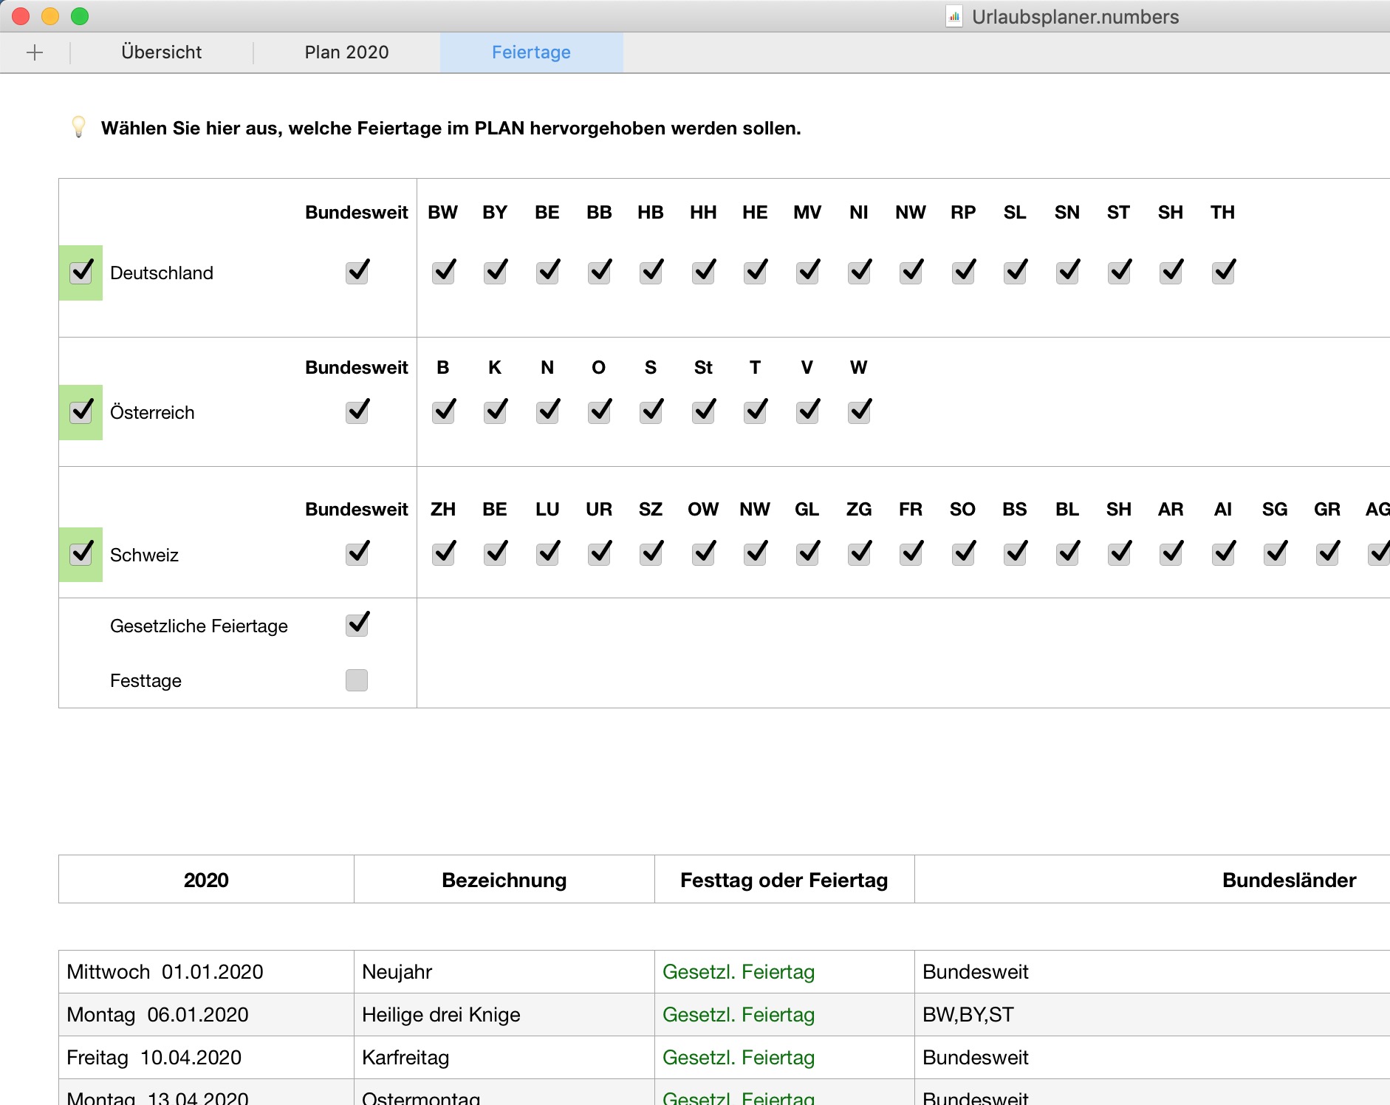1390x1105 pixels.
Task: Uncheck the TH checkbox for Deutschland
Action: click(x=1223, y=273)
